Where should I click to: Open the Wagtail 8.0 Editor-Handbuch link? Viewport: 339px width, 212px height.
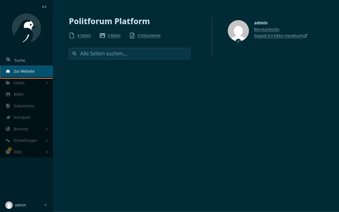(x=278, y=36)
